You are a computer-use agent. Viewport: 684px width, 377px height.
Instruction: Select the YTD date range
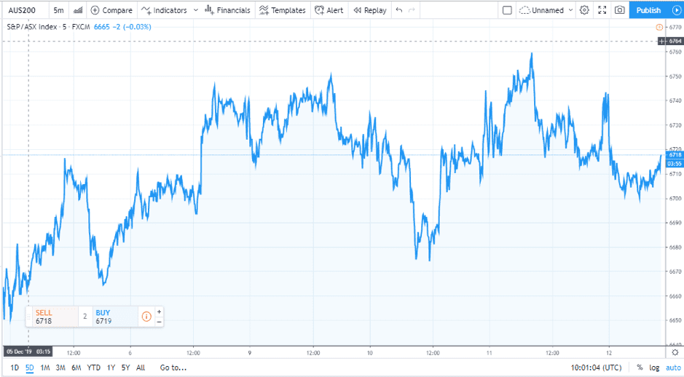pos(94,368)
